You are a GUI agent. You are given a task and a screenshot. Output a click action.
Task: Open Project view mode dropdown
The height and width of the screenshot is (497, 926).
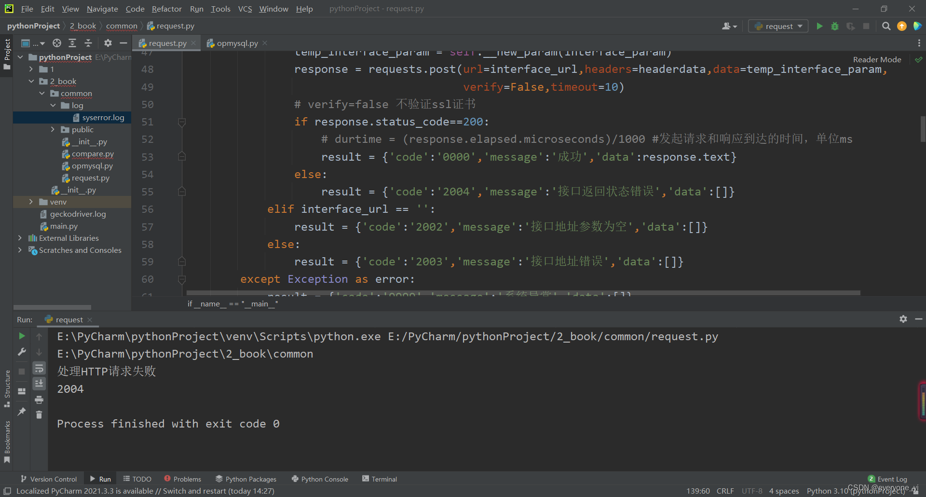coord(33,43)
